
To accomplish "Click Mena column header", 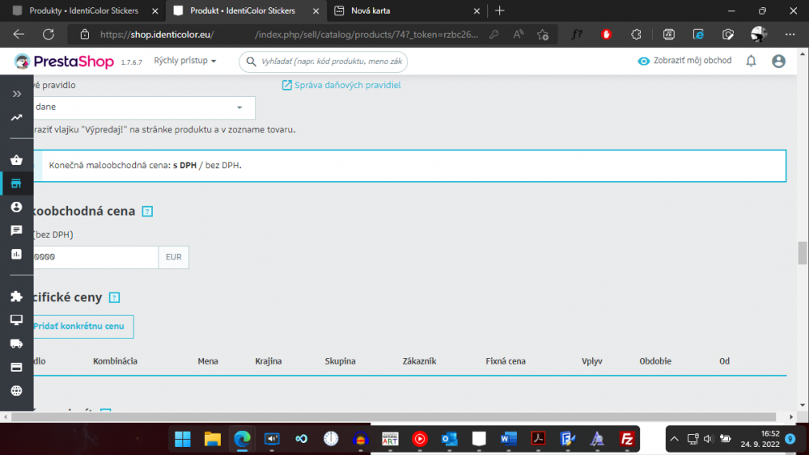I will (208, 361).
